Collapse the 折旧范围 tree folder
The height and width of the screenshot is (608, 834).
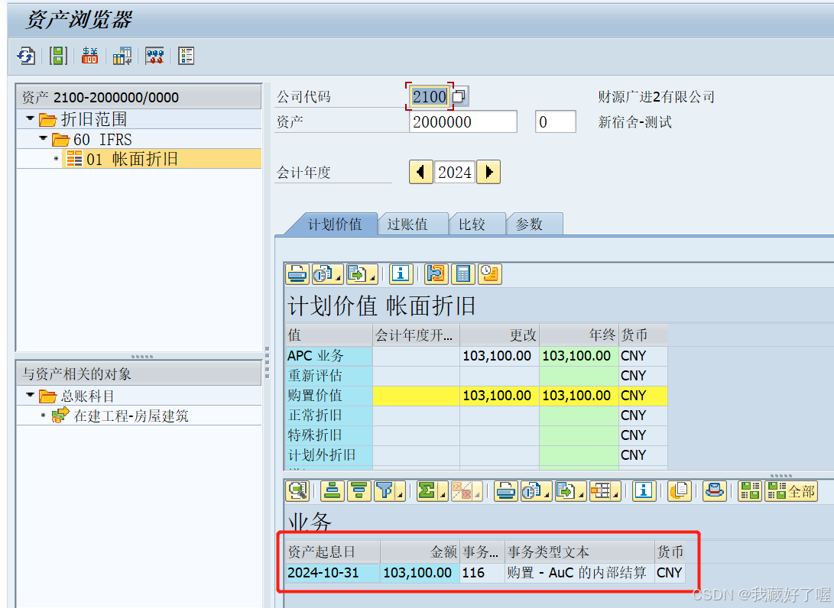click(x=31, y=118)
